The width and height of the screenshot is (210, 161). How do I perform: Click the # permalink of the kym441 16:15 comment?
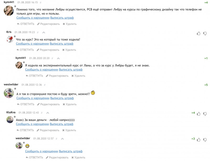41,3
